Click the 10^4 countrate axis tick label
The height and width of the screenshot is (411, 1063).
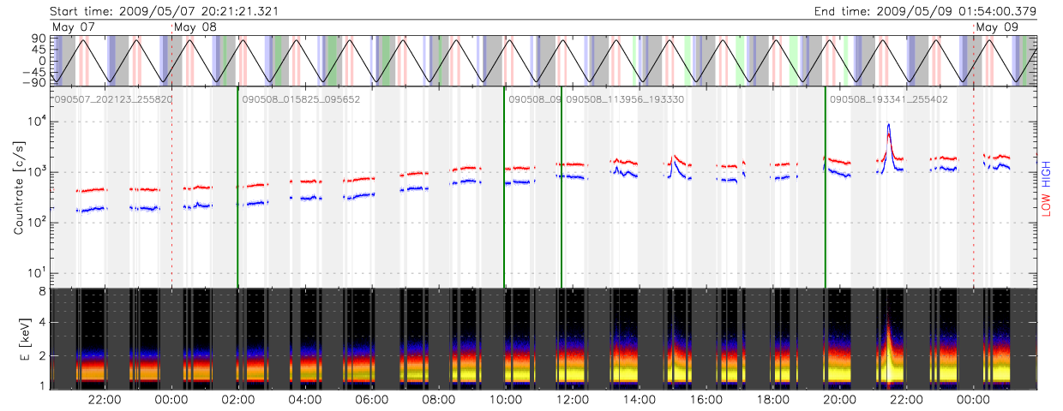(37, 122)
